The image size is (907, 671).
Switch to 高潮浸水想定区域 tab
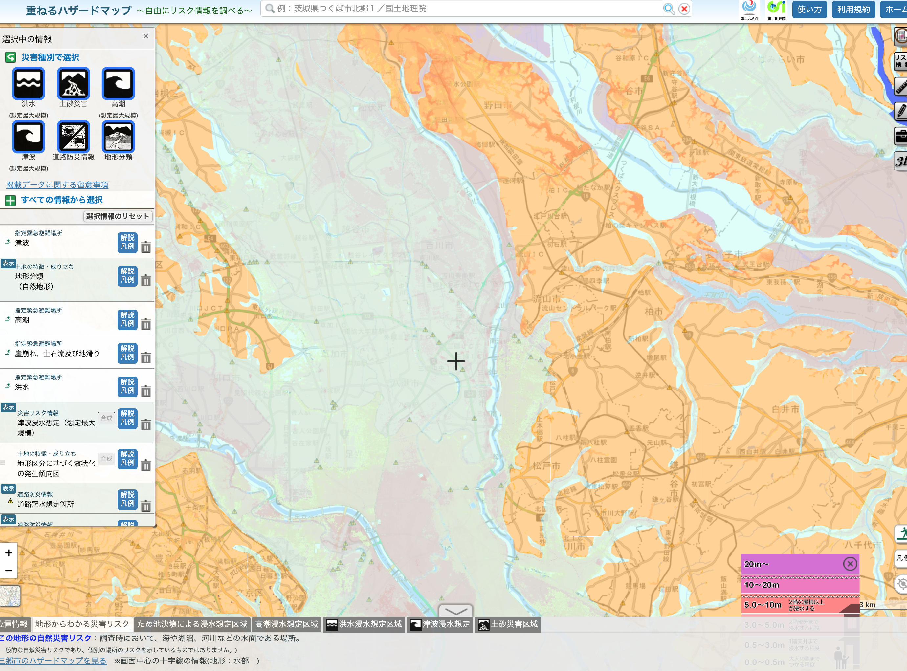pos(286,624)
